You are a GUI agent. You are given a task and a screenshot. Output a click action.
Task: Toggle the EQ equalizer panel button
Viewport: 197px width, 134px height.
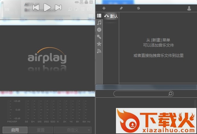point(89,9)
